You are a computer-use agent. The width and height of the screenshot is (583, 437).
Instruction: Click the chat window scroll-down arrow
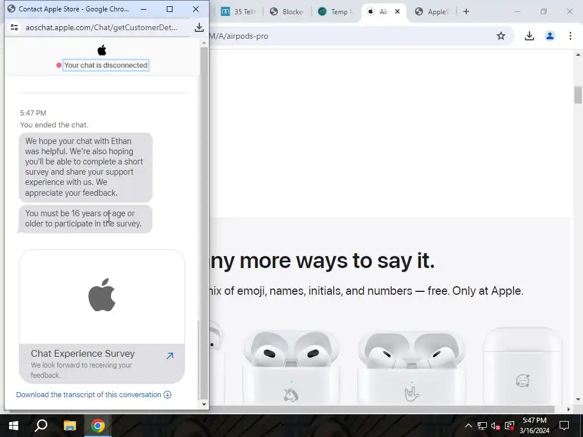point(204,405)
